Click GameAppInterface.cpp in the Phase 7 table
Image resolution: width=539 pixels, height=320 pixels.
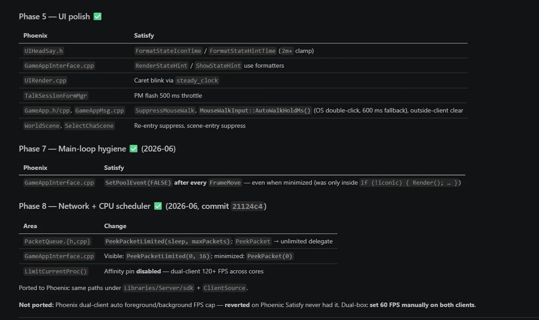point(59,183)
